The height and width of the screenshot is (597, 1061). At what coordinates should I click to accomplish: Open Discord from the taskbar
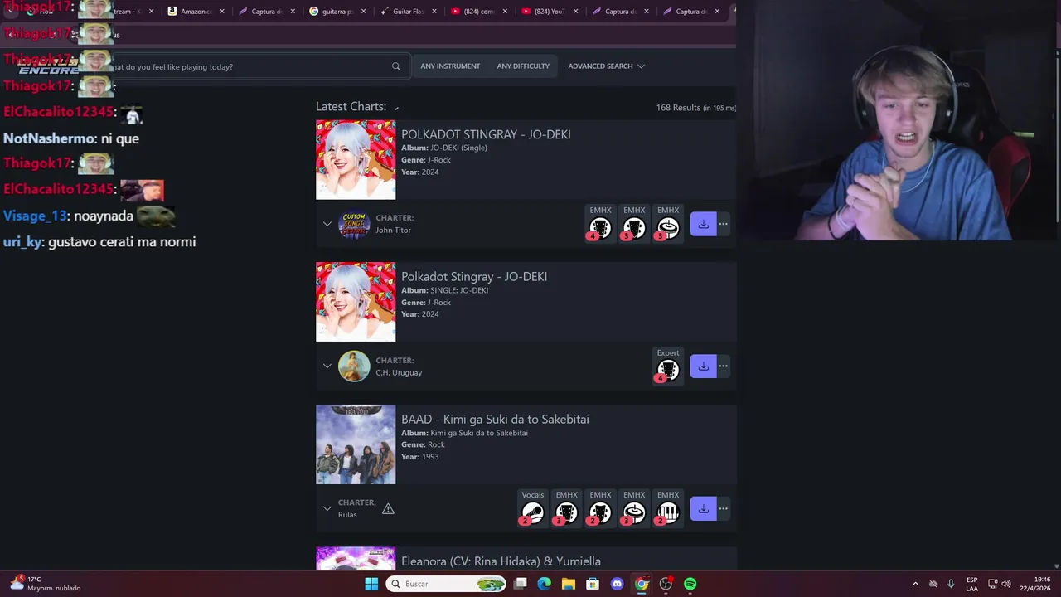(x=617, y=584)
